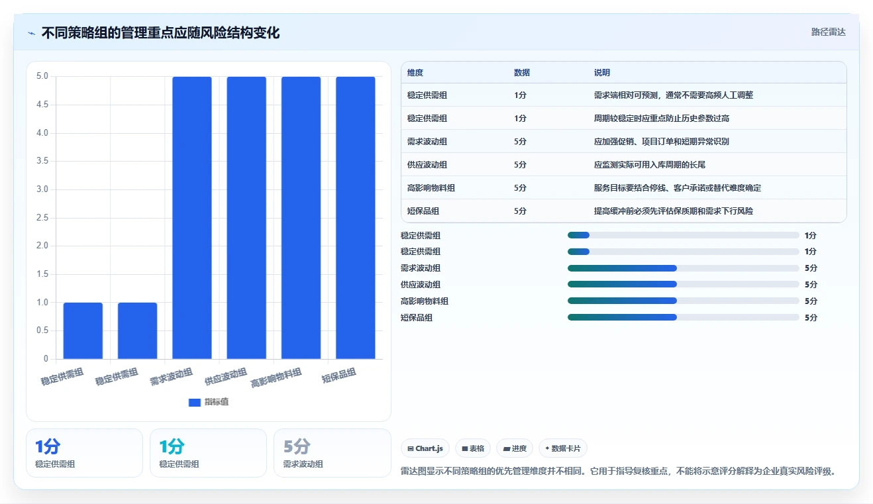Click the 短保品组 x-axis label in the chart

click(x=338, y=376)
